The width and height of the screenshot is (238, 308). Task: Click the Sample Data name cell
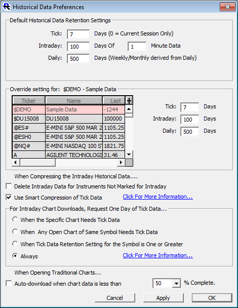coord(74,109)
